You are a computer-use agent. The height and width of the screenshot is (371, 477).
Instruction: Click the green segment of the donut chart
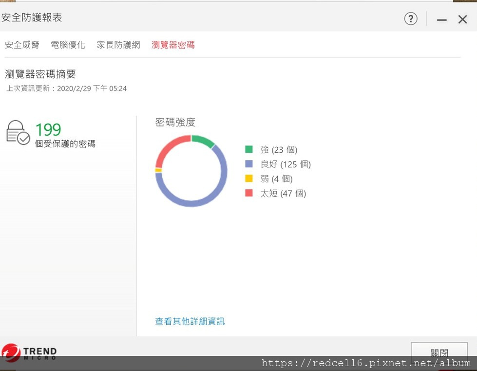click(x=203, y=140)
